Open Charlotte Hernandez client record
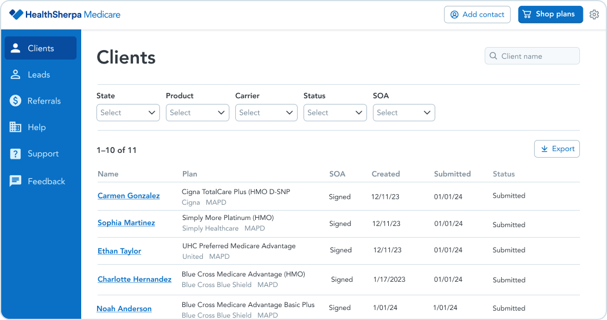This screenshot has height=320, width=607. (x=134, y=279)
